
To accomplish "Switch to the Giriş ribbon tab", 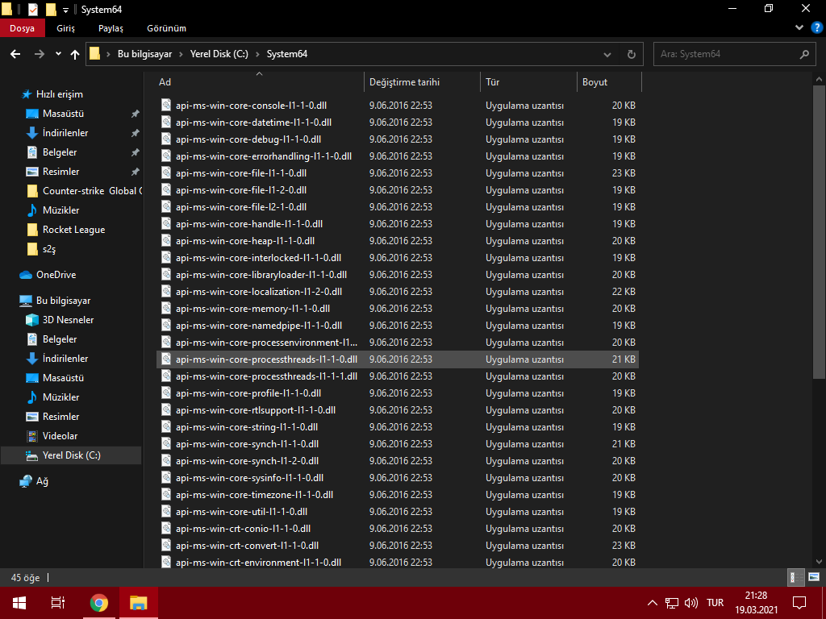I will point(66,28).
